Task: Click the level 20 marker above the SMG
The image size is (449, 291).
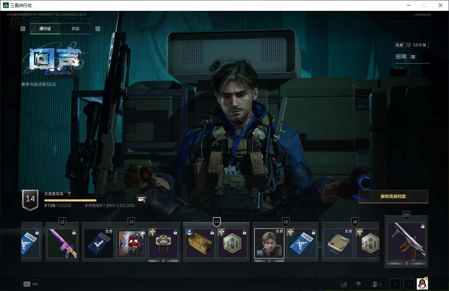Action: pyautogui.click(x=406, y=215)
